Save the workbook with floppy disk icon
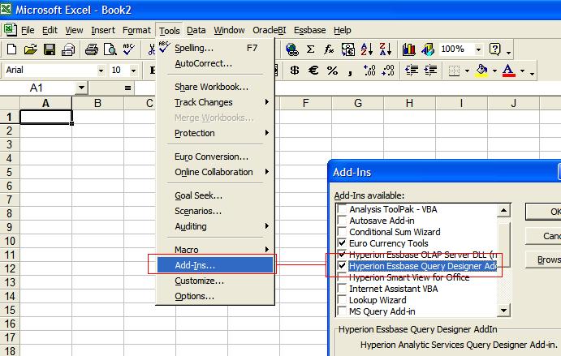Screen dimensions: 561x356 [x=50, y=49]
